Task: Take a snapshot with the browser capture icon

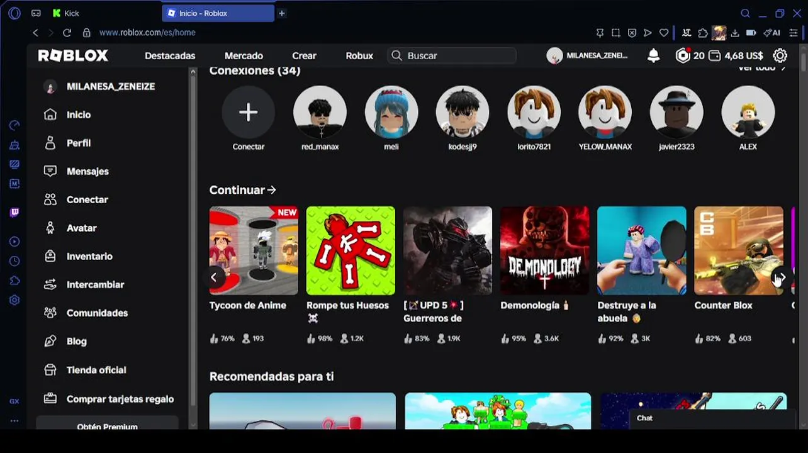Action: pyautogui.click(x=615, y=33)
